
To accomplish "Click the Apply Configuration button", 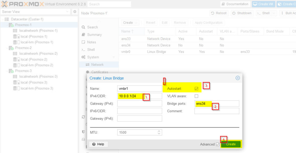I will click(209, 22).
